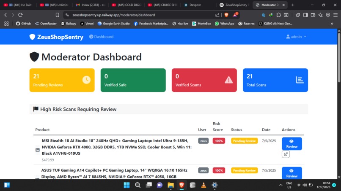Open the Dashboard nav link
The image size is (341, 191).
point(102,37)
